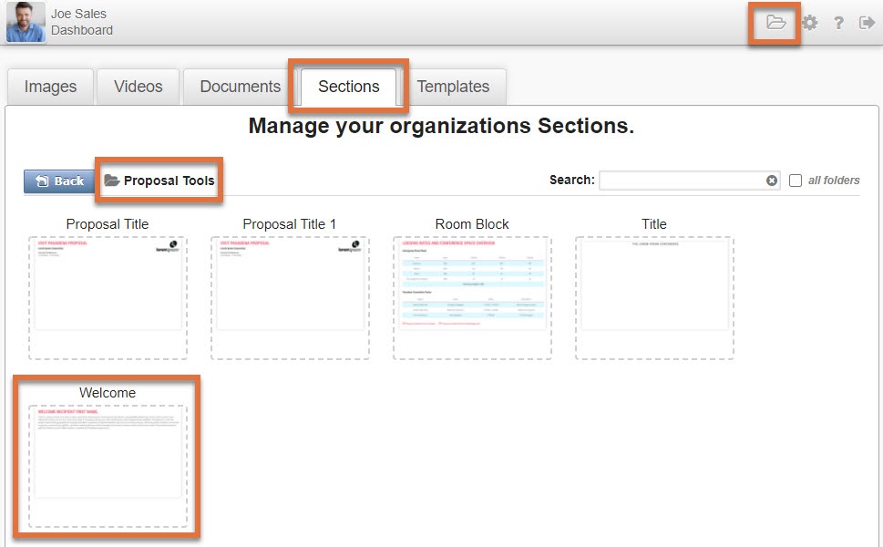
Task: Clear the search field with X icon
Action: [772, 181]
